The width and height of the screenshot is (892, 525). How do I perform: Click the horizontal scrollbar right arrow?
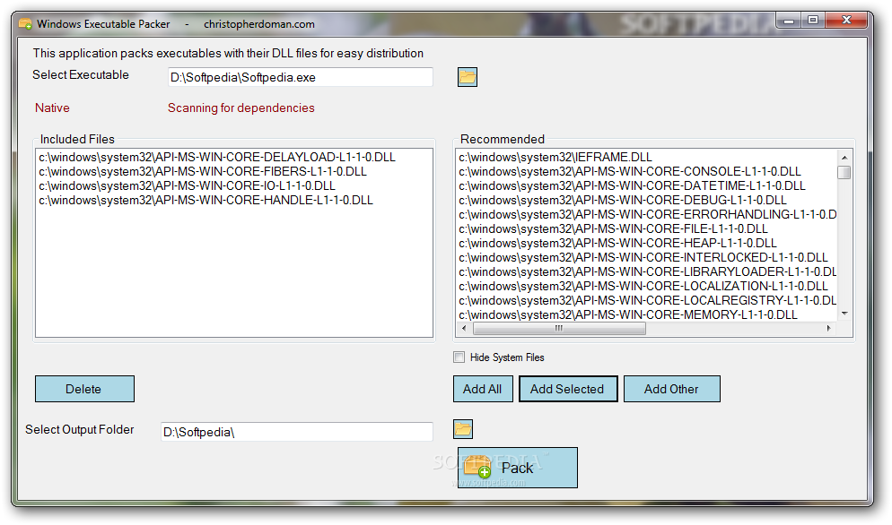[828, 328]
